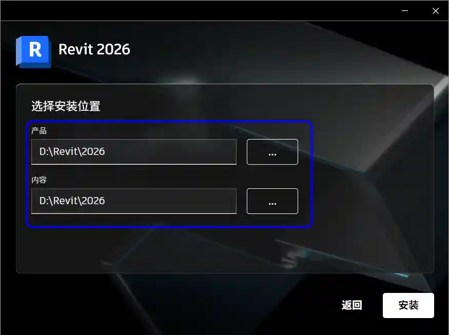Click the 产品 field label
The height and width of the screenshot is (335, 449).
(x=39, y=131)
